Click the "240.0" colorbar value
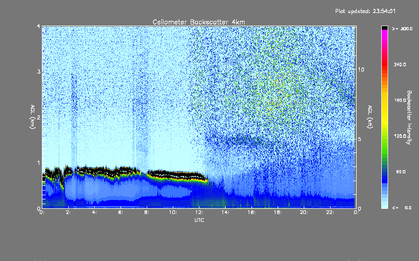The image size is (419, 261). (400, 64)
